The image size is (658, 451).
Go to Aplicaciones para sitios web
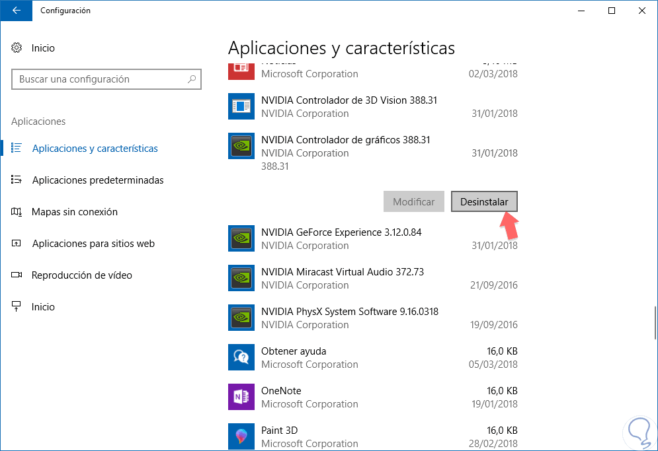point(93,244)
